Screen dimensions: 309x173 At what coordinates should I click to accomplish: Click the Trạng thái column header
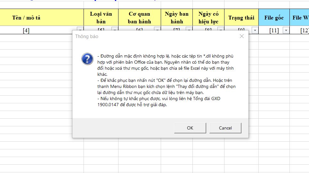(241, 18)
